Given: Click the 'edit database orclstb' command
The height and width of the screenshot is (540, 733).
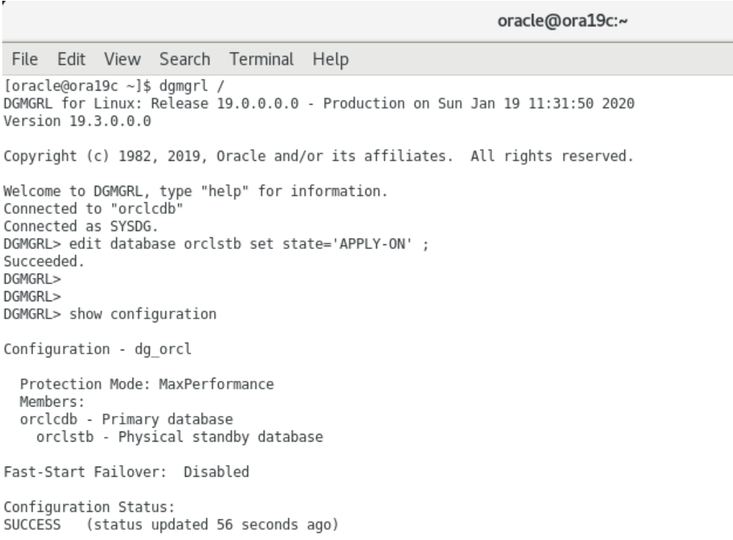Looking at the screenshot, I should click(x=249, y=243).
